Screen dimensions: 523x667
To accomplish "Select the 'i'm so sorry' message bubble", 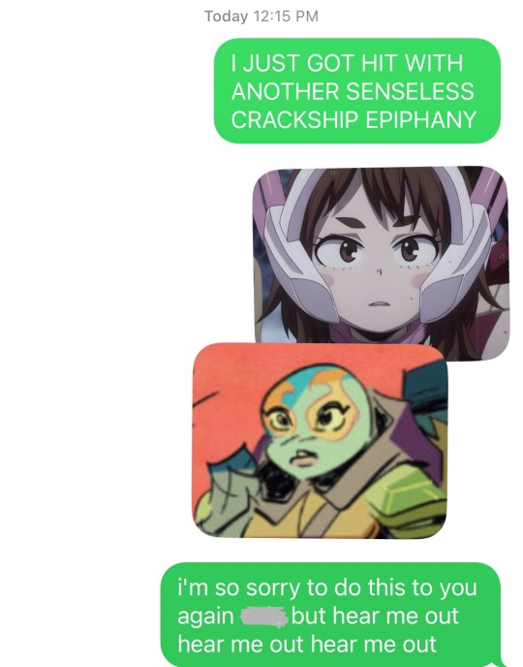I will tap(330, 615).
